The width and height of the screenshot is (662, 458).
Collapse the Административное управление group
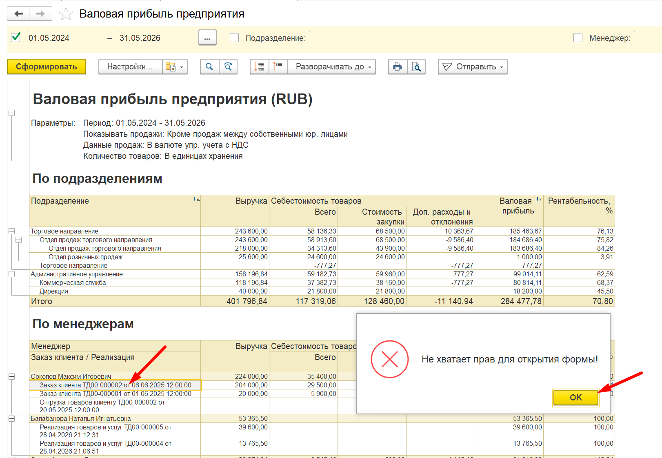11,274
